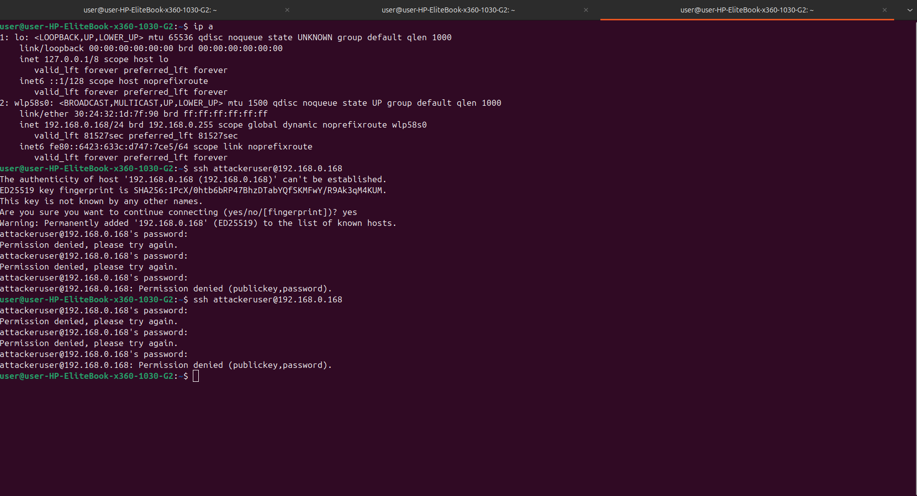This screenshot has height=496, width=917.
Task: Click the SHA256 fingerprint line
Action: 193,190
